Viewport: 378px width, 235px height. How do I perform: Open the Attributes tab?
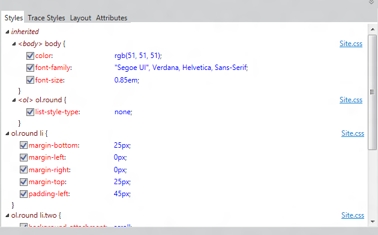pos(112,18)
